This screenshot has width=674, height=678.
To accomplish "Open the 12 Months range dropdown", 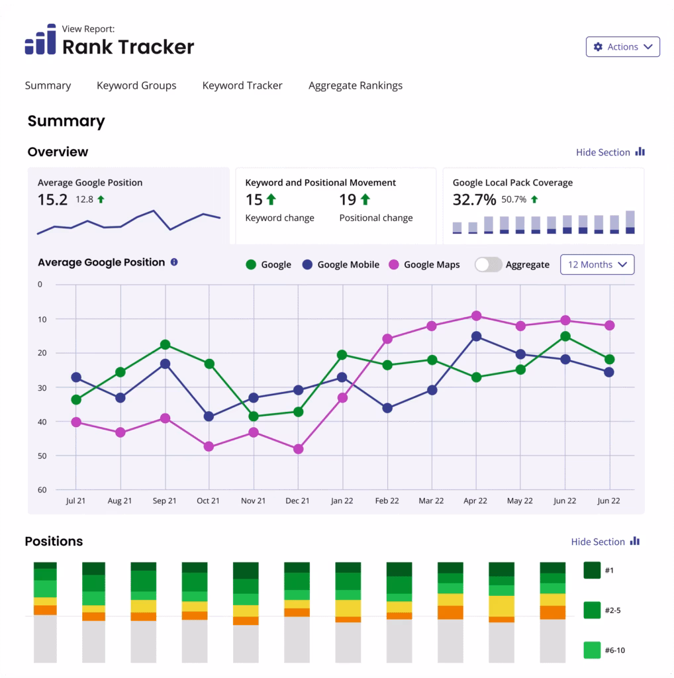I will (597, 265).
